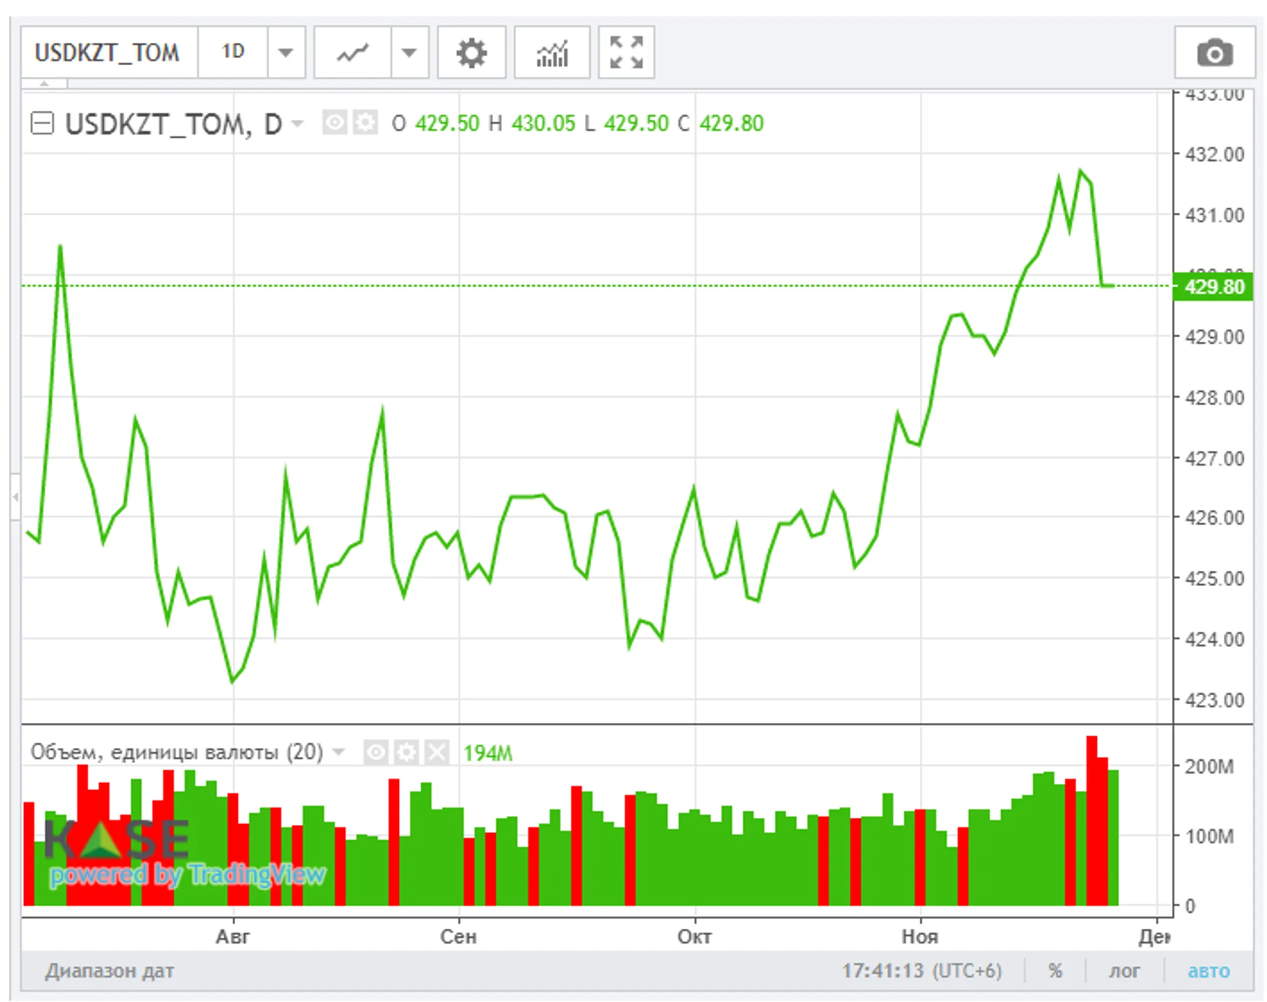Remove the volume indicator with X icon
Image resolution: width=1267 pixels, height=1002 pixels.
click(438, 750)
